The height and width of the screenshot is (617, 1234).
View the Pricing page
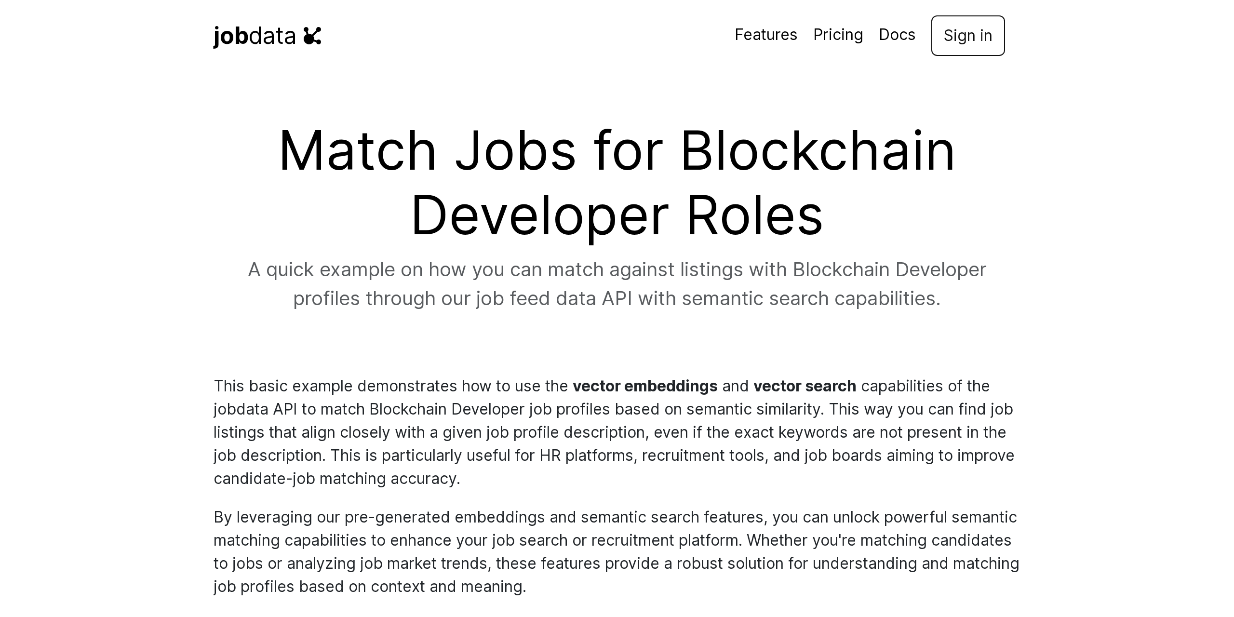[838, 35]
